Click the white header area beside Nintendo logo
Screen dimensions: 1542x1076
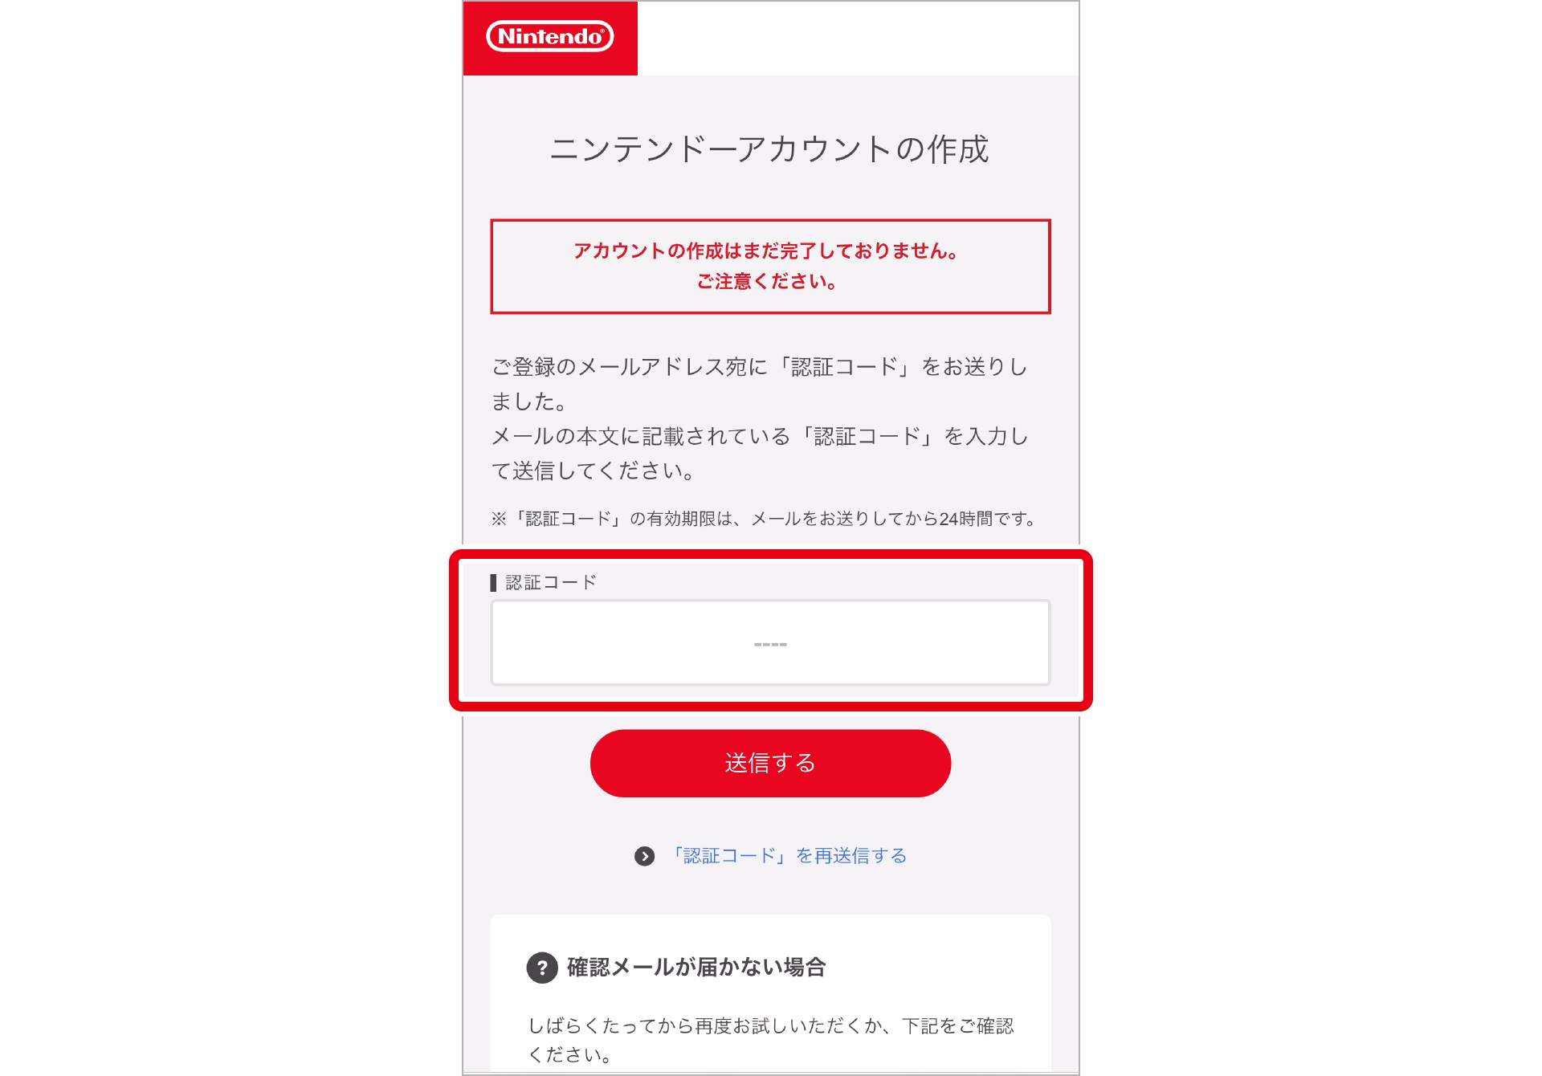[858, 38]
